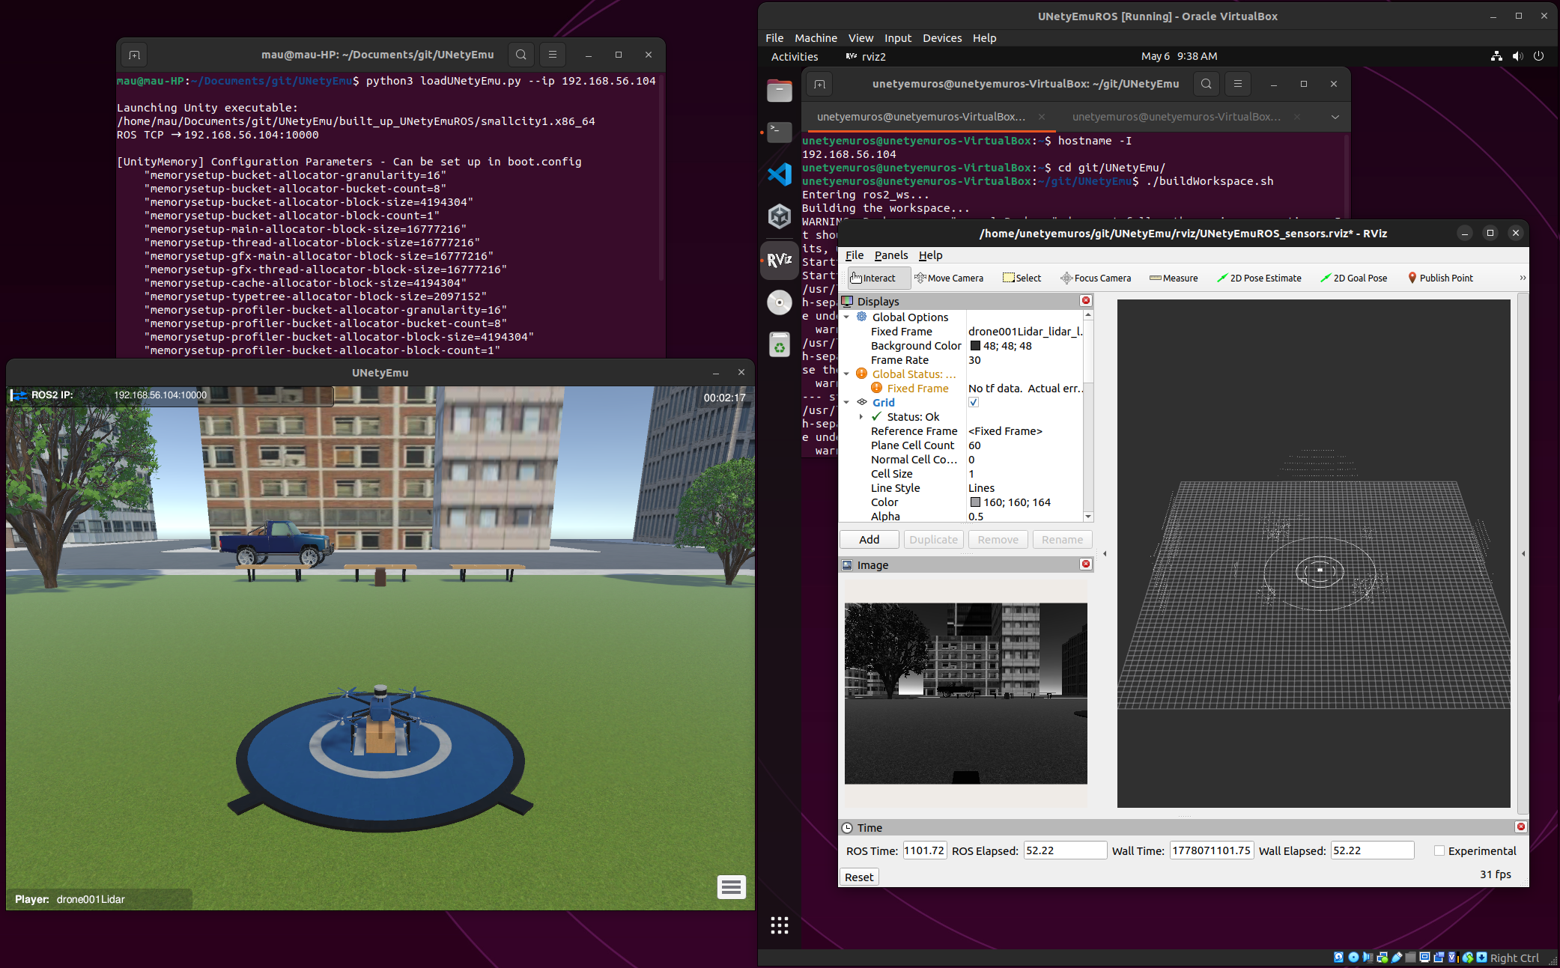1560x968 pixels.
Task: Open the Panels menu in RViz
Action: [x=891, y=255]
